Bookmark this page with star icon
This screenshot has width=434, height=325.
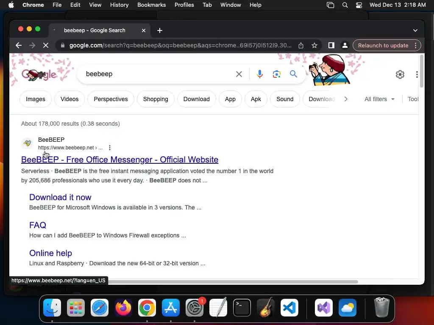point(314,45)
